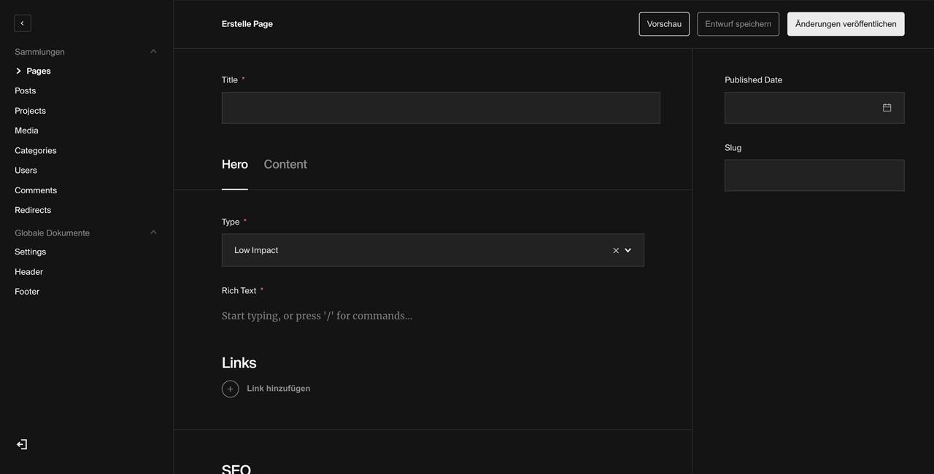Click the plus icon next to Link hinzufügen

(x=230, y=388)
